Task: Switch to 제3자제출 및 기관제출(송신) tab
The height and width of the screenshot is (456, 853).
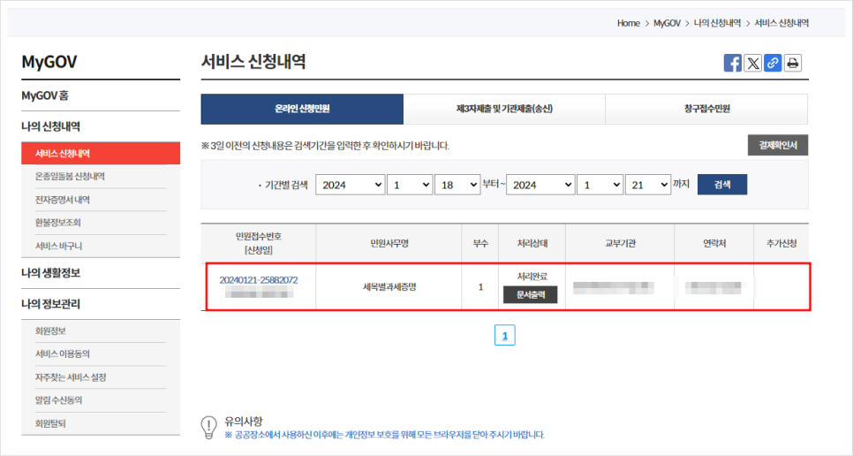Action: pyautogui.click(x=504, y=109)
